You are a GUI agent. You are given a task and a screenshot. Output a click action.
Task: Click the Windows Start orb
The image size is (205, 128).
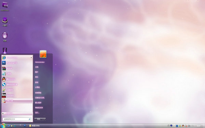click(x=3, y=126)
